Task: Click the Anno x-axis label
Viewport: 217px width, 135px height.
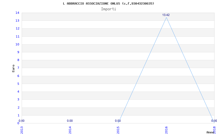Action: pos(210,132)
